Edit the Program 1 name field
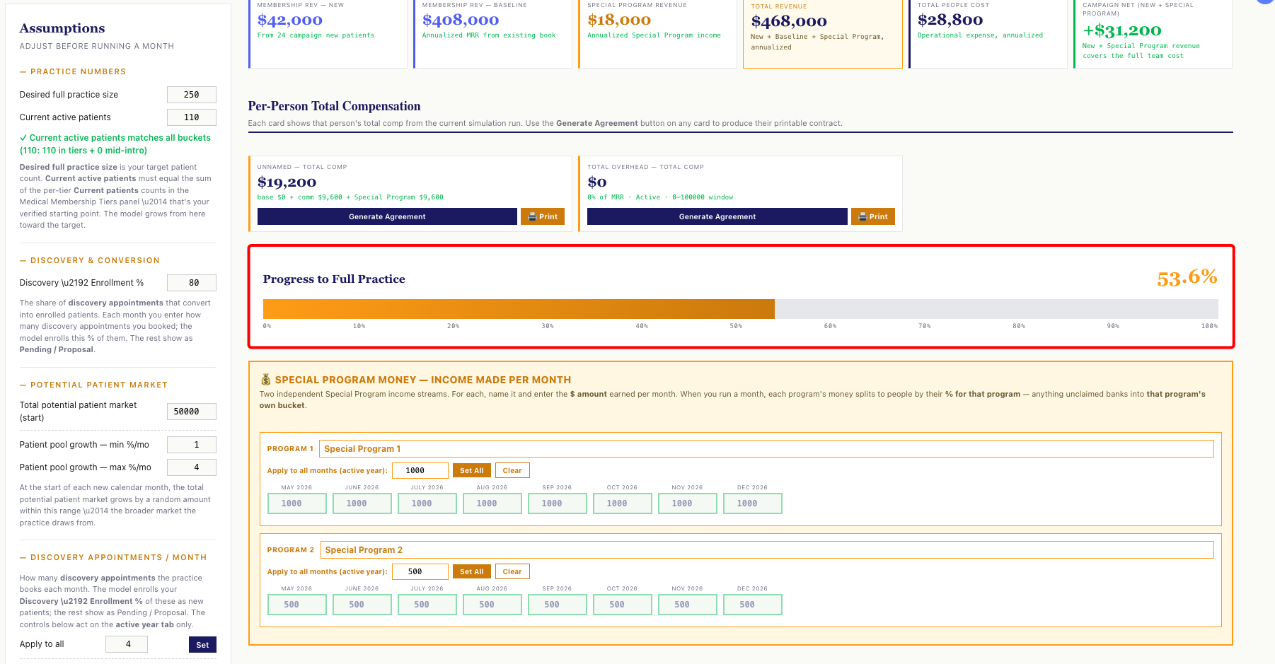Screen dimensions: 1275x664 click(x=766, y=448)
